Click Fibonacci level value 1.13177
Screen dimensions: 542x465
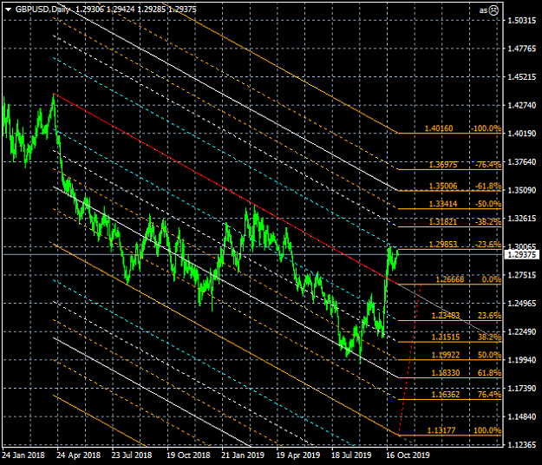coord(441,430)
